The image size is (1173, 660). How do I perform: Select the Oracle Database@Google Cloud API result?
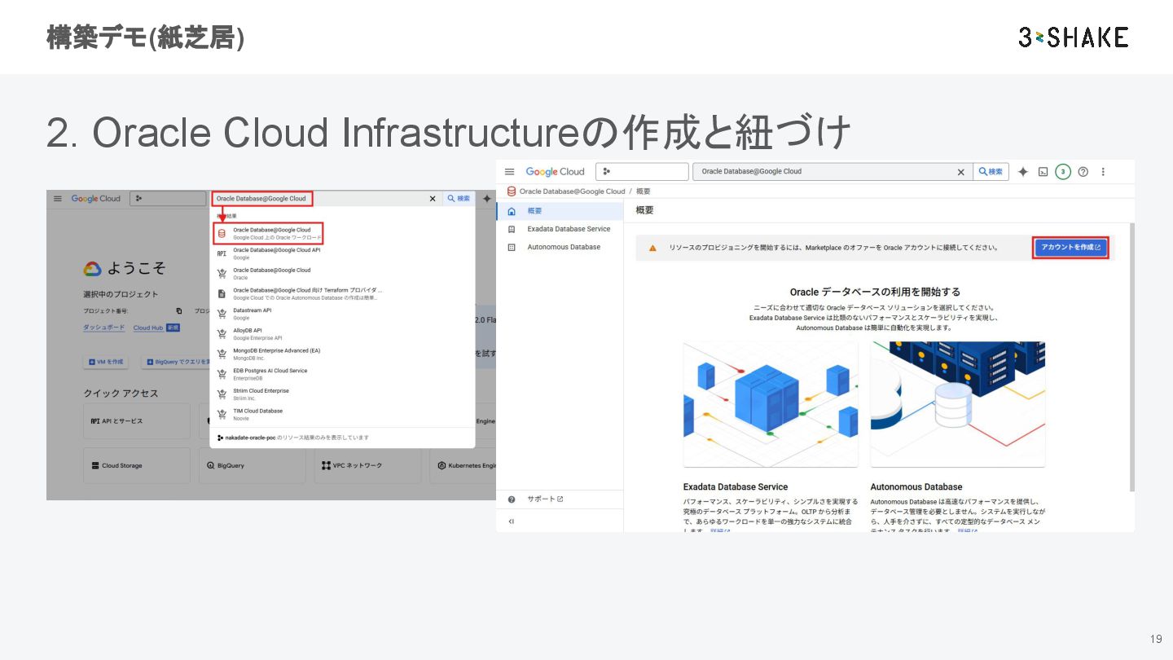coord(343,253)
